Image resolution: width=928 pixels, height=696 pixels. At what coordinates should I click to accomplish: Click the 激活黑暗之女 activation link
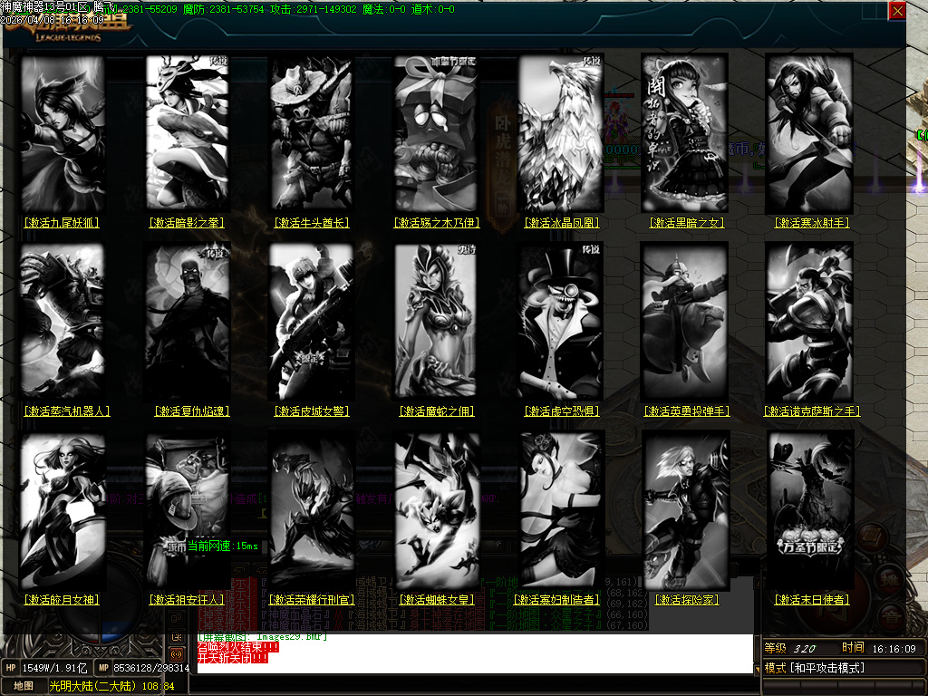click(x=686, y=223)
